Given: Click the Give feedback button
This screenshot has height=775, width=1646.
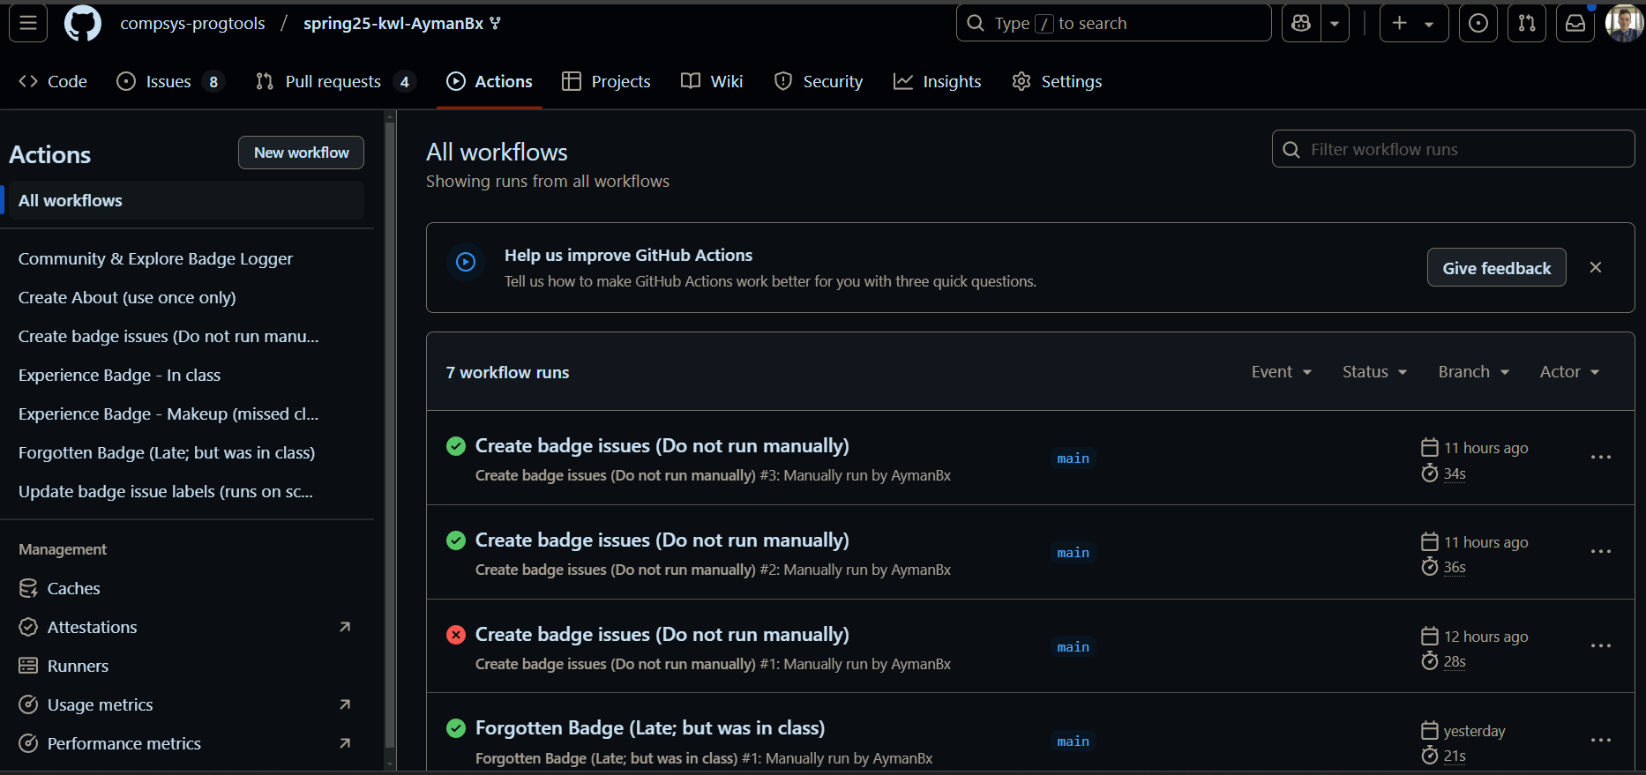Looking at the screenshot, I should point(1496,267).
